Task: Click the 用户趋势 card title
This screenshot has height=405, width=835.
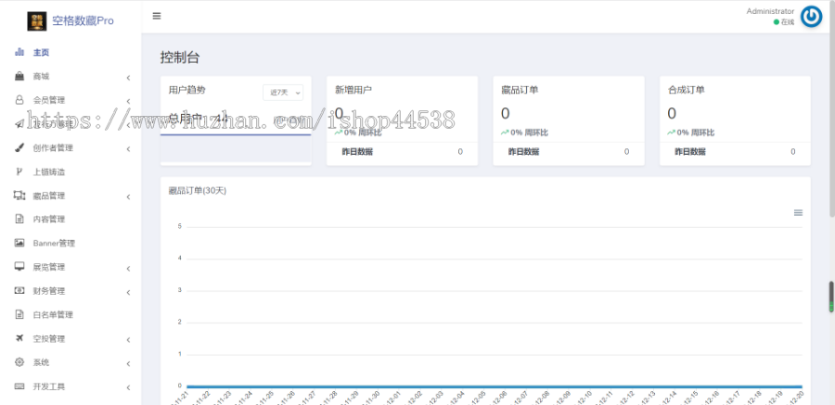Action: [186, 90]
